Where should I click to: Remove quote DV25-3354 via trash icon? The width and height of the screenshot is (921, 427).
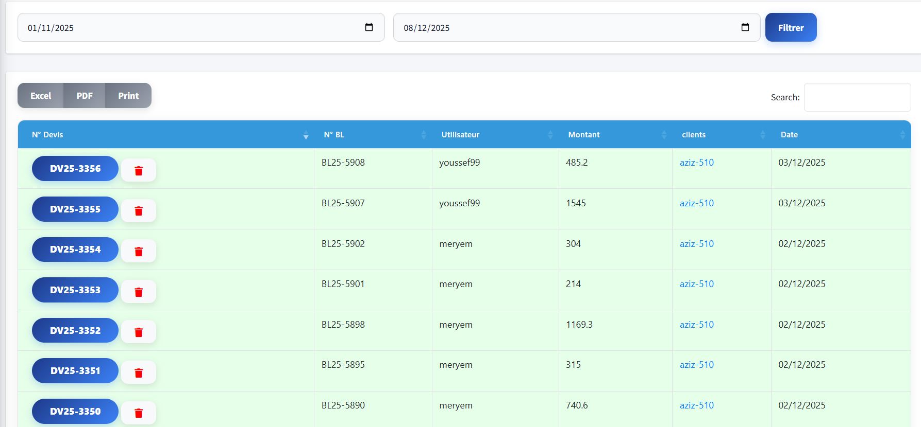click(139, 252)
